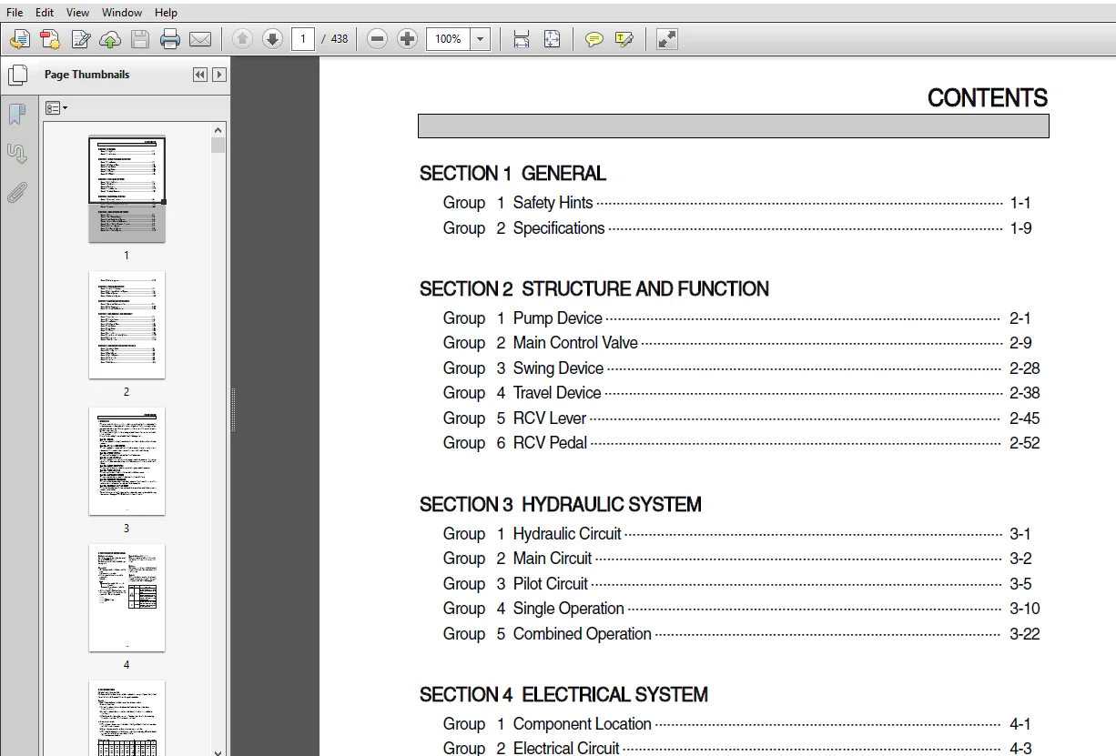This screenshot has height=756, width=1116.
Task: Click page number "3-22" in contents
Action: [1024, 634]
